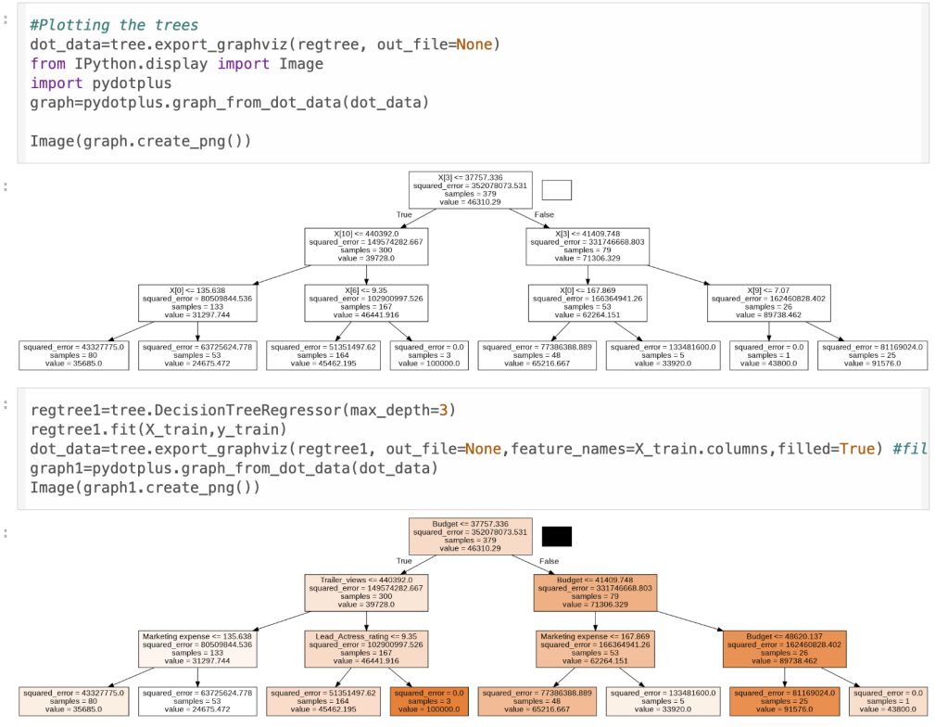Click the small white rectangle near the first tree root
This screenshot has height=727, width=948.
click(x=556, y=190)
